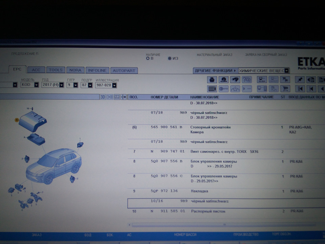Click the НАИМЕНОВАНИЕ column header
The width and height of the screenshot is (325, 244).
(x=205, y=97)
